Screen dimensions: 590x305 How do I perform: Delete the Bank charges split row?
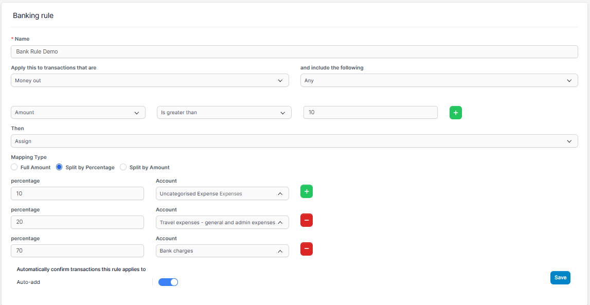(x=306, y=249)
